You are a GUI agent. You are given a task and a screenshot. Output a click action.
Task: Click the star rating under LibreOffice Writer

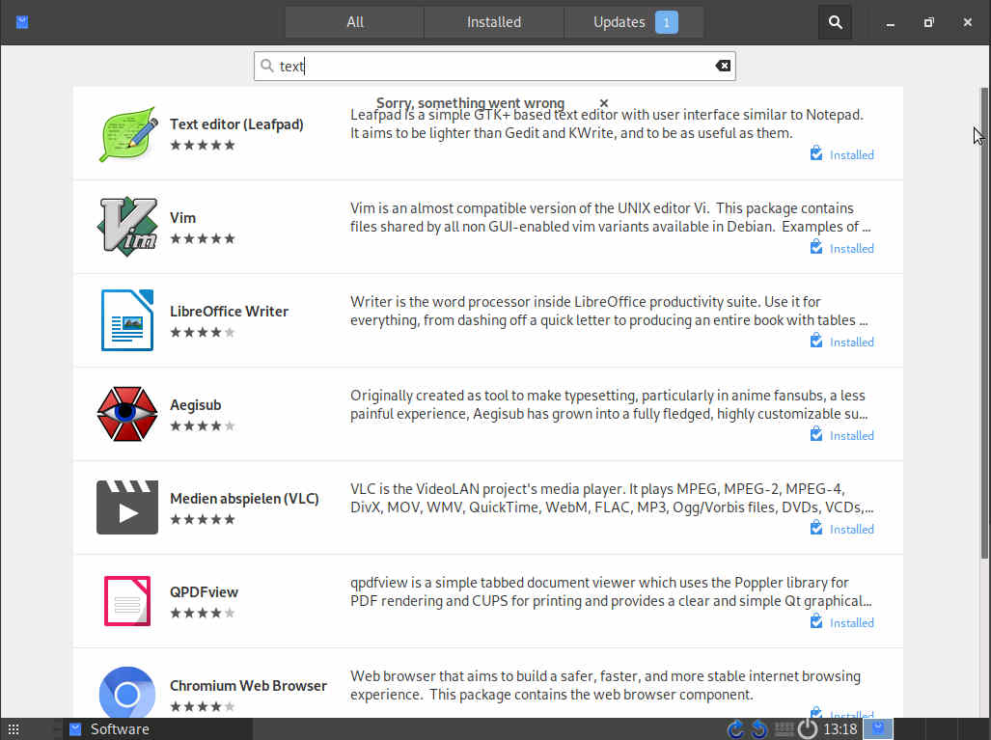coord(203,332)
